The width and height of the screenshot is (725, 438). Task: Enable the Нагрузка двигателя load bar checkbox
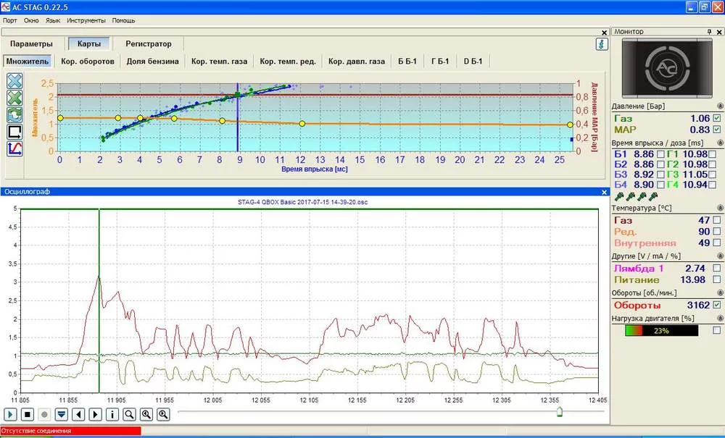tap(717, 330)
